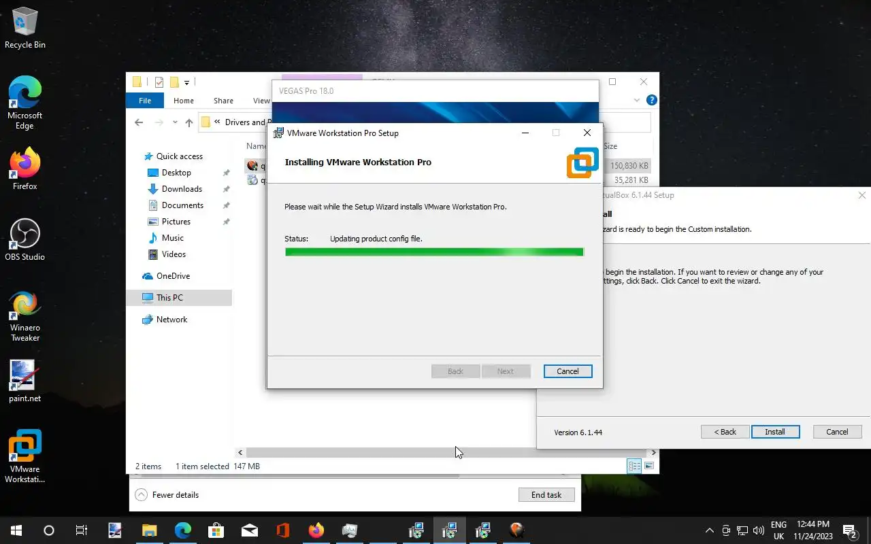Open Mail app from the taskbar
This screenshot has height=544, width=871.
(250, 530)
